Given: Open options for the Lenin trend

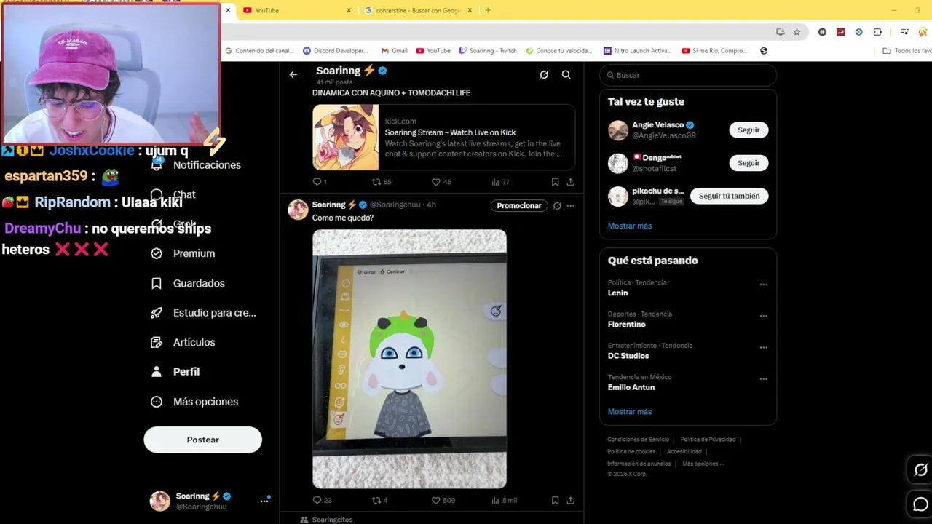Looking at the screenshot, I should 763,285.
